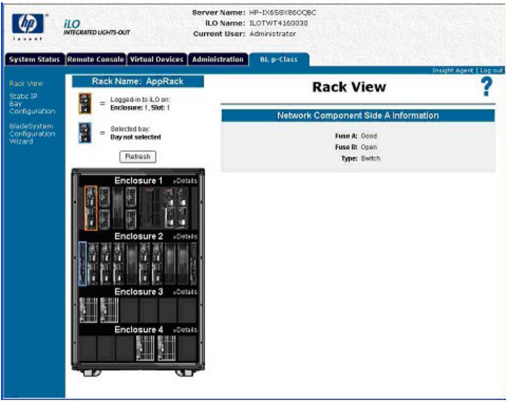Select second bay blade in Enclosure 2
The width and height of the screenshot is (507, 402).
tap(93, 264)
